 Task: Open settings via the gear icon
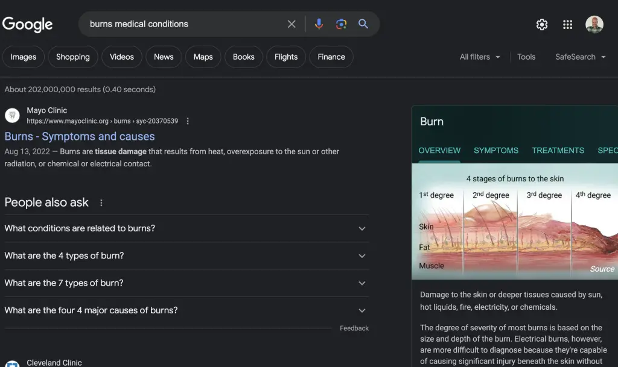(x=542, y=24)
